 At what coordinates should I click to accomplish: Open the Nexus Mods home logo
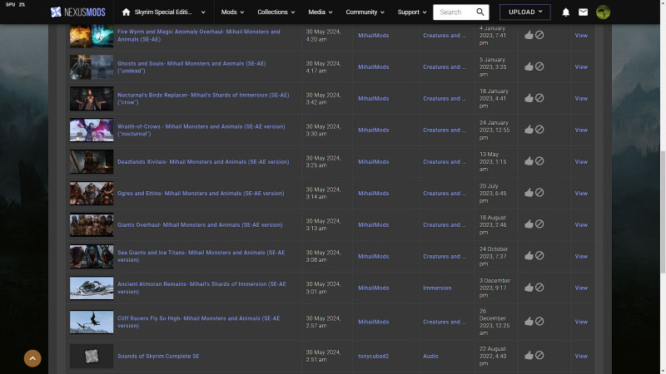click(x=77, y=12)
